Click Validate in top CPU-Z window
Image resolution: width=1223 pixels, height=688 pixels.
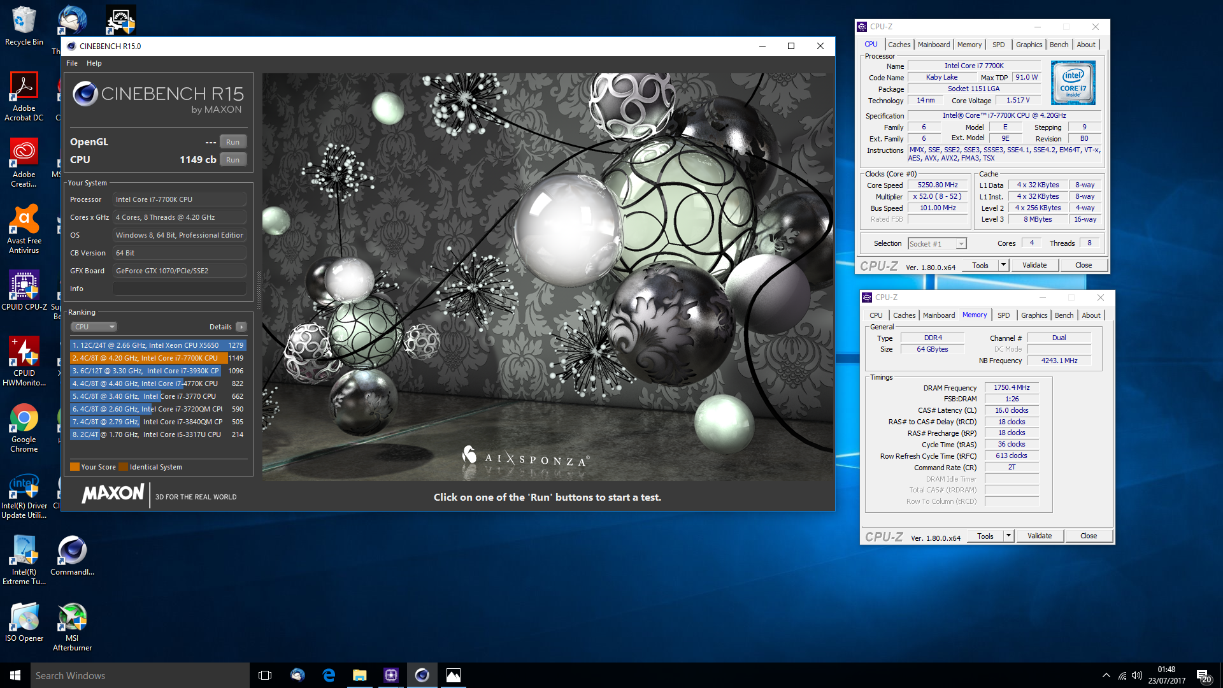[x=1034, y=266]
